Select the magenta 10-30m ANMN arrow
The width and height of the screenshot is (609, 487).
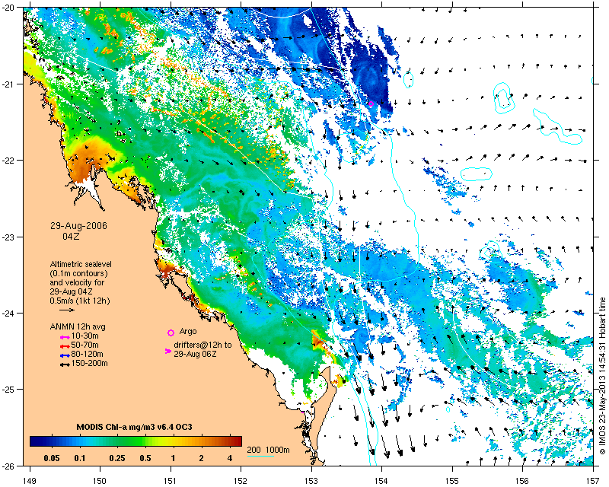65,337
